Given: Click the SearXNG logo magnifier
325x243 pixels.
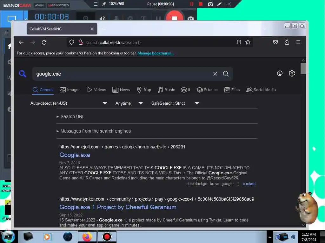Looking at the screenshot, I should (x=23, y=74).
